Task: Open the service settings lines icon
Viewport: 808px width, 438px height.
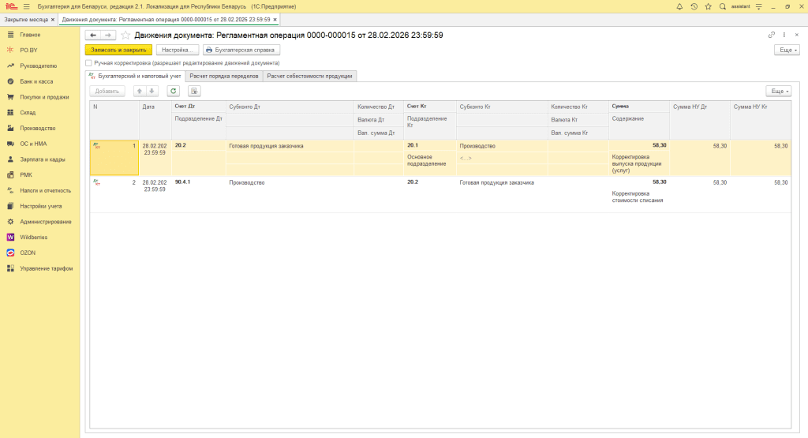Action: click(758, 6)
